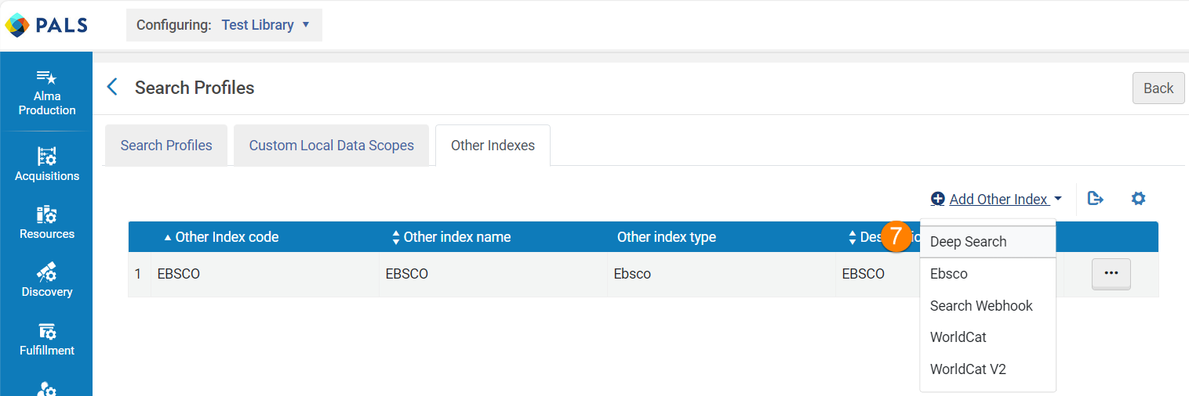Sort by Other index name column
Viewport: 1189px width, 396px height.
point(451,237)
